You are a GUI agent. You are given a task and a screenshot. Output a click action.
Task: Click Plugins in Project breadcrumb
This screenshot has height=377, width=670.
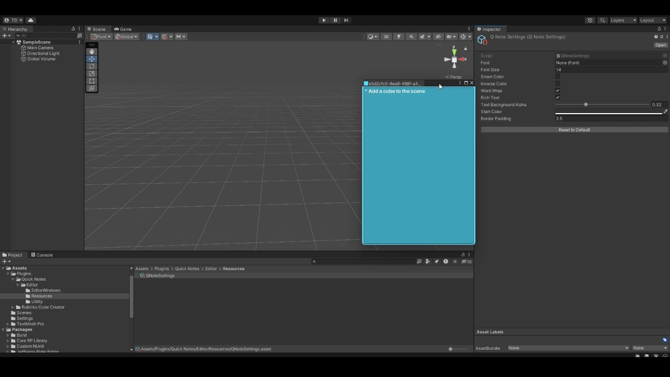pos(162,269)
